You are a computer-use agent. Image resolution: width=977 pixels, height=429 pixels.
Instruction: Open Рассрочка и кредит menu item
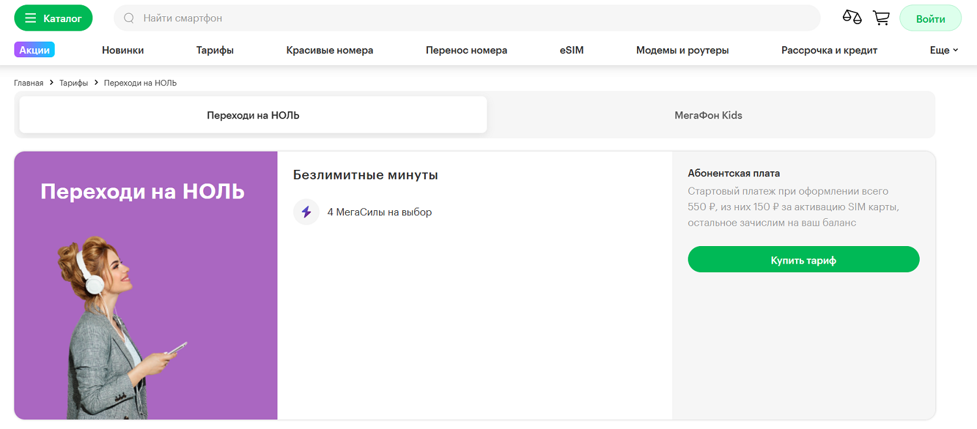(829, 50)
